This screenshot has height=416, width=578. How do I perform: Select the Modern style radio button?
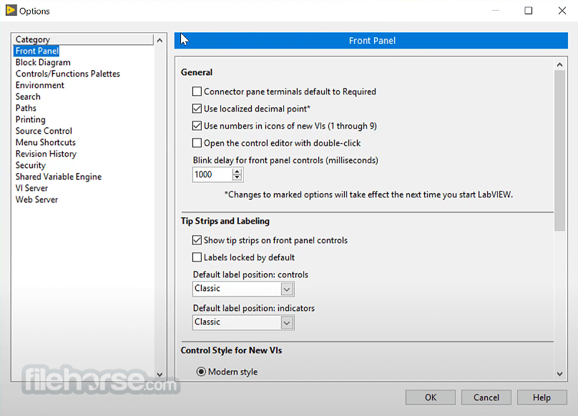click(201, 372)
